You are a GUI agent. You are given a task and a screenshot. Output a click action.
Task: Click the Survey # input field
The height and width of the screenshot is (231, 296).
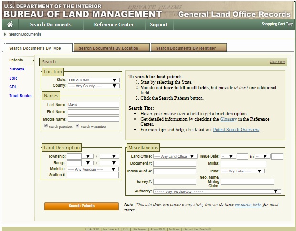pos(175,181)
